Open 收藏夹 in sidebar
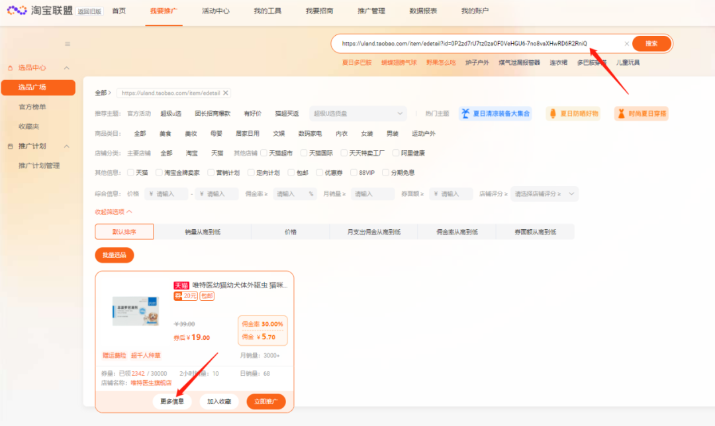715x426 pixels. (x=28, y=127)
